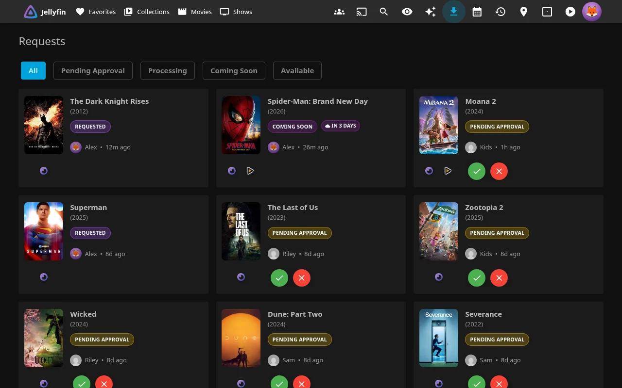Open the Movies library link
Screen dimensions: 622x388
[x=195, y=12]
